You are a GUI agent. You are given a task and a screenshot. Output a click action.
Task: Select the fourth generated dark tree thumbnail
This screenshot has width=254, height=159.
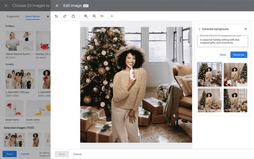point(235,100)
